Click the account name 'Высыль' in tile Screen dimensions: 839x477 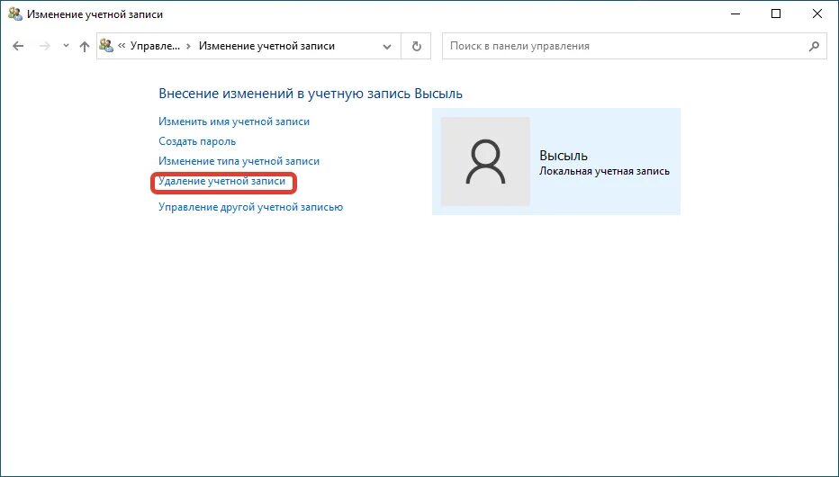[x=564, y=156]
